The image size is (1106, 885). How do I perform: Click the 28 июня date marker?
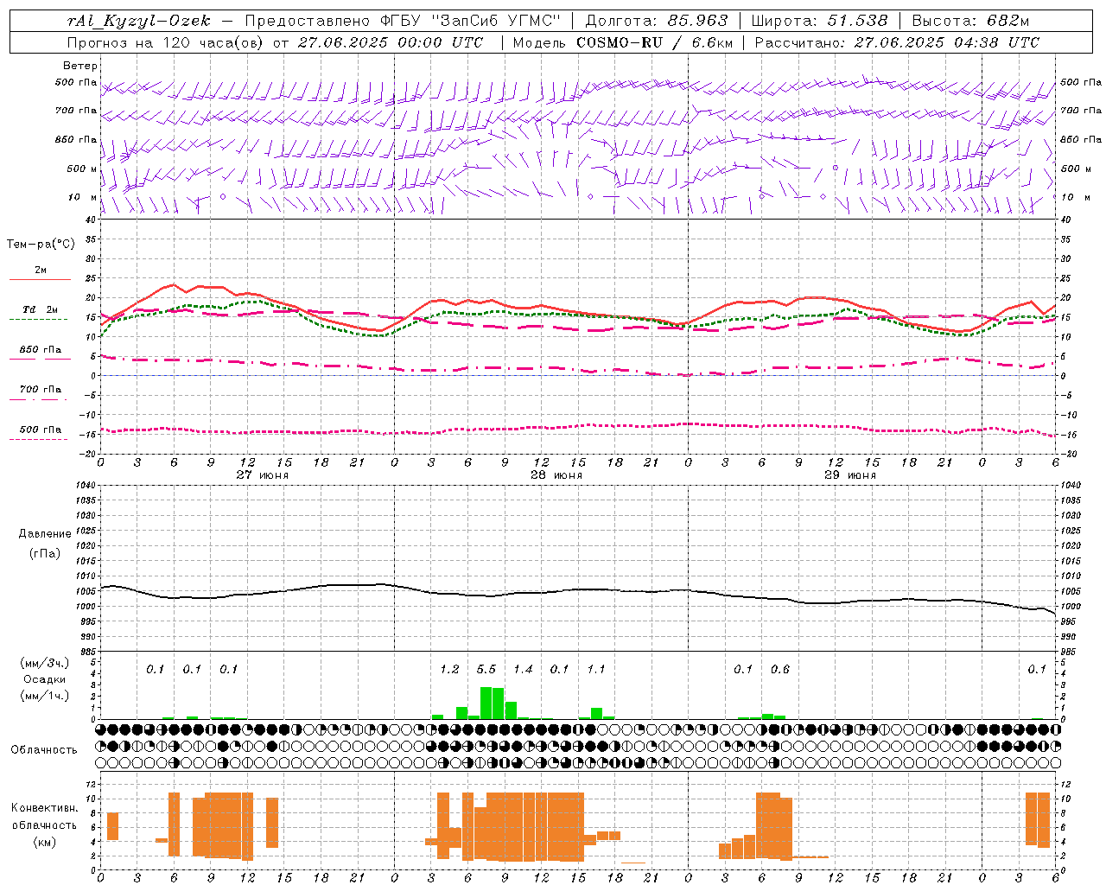pos(556,475)
